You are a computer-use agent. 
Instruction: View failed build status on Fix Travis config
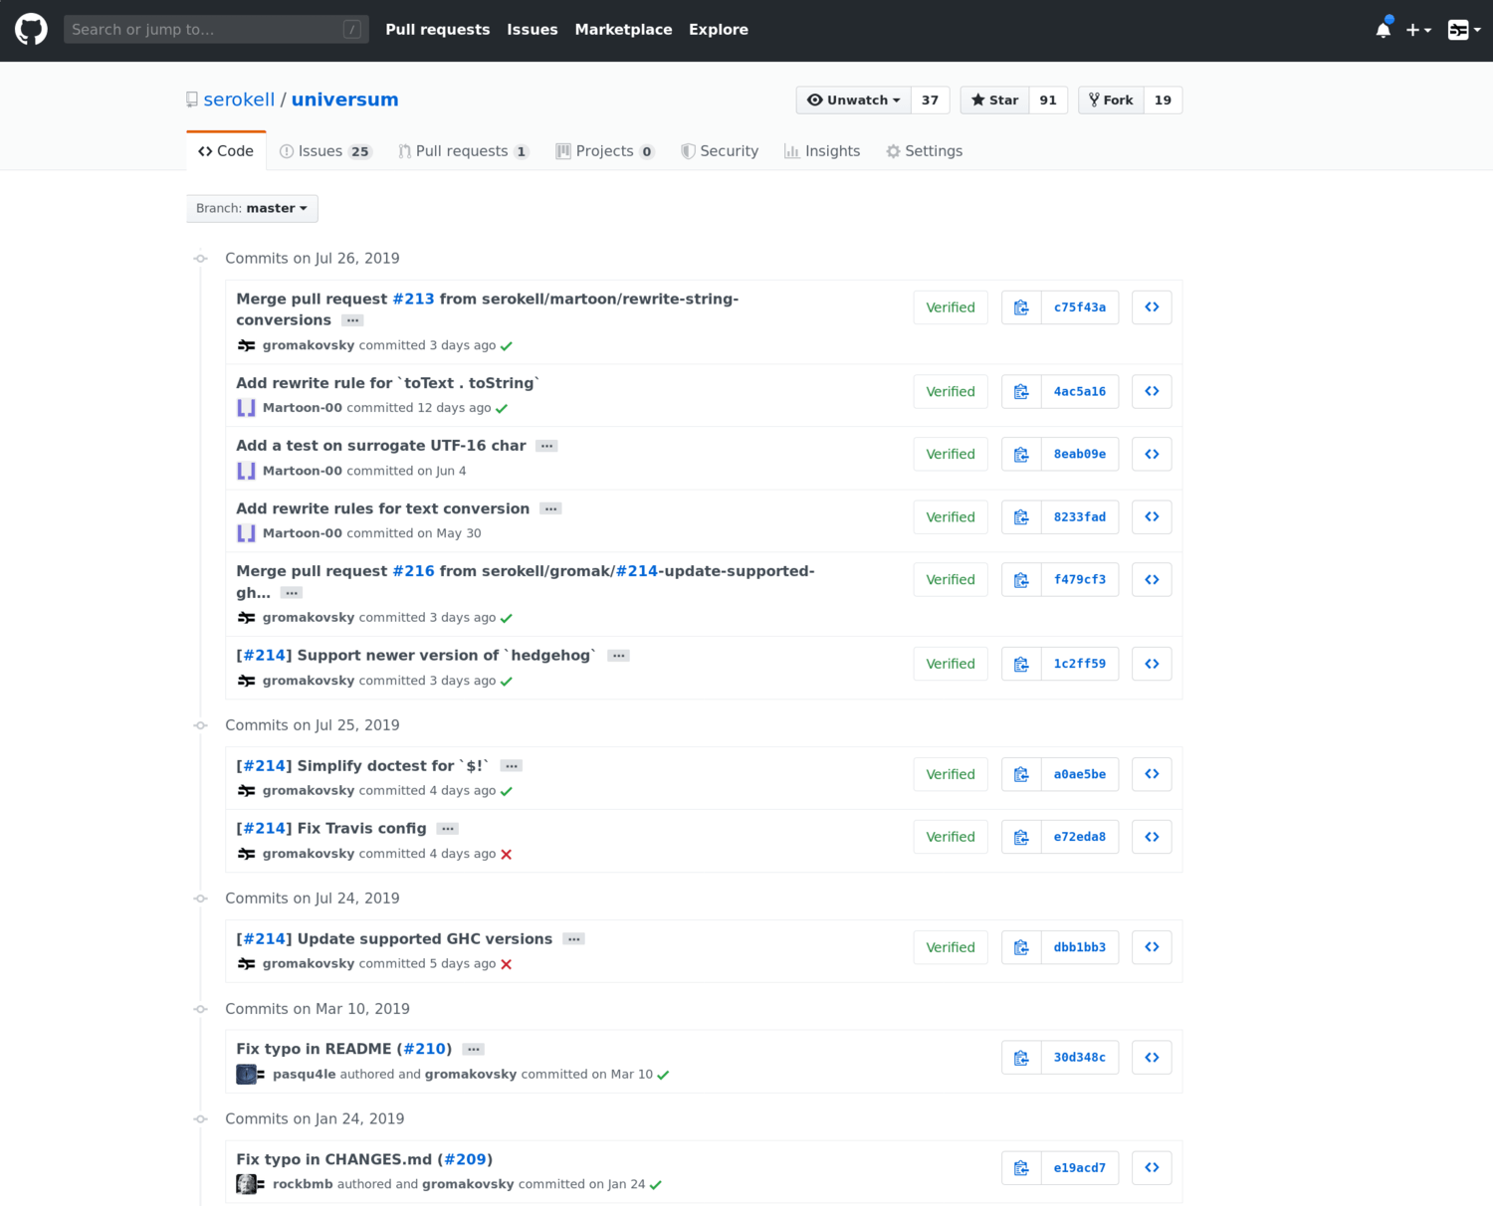507,855
